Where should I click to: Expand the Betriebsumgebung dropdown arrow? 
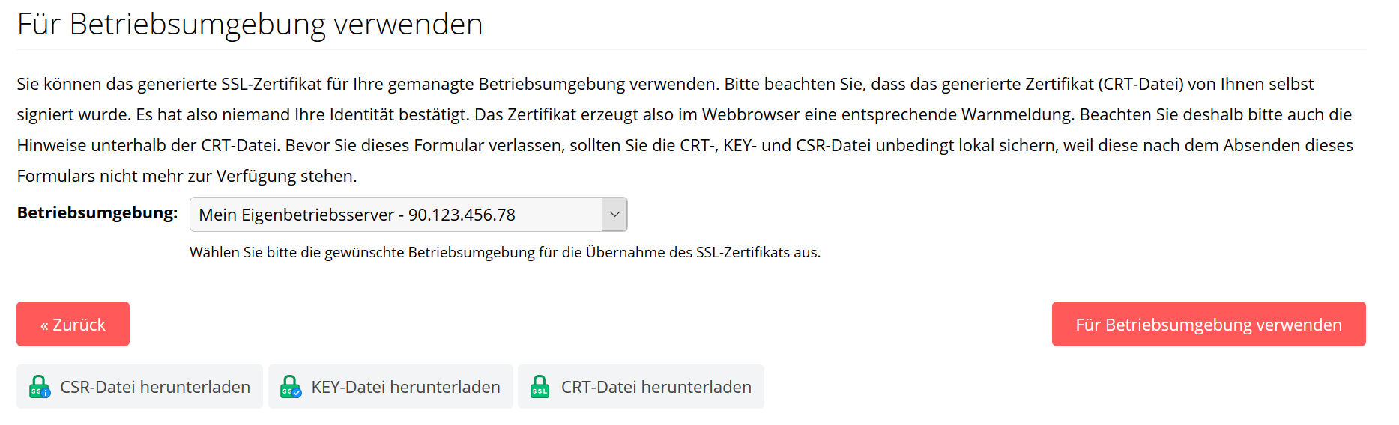tap(614, 215)
